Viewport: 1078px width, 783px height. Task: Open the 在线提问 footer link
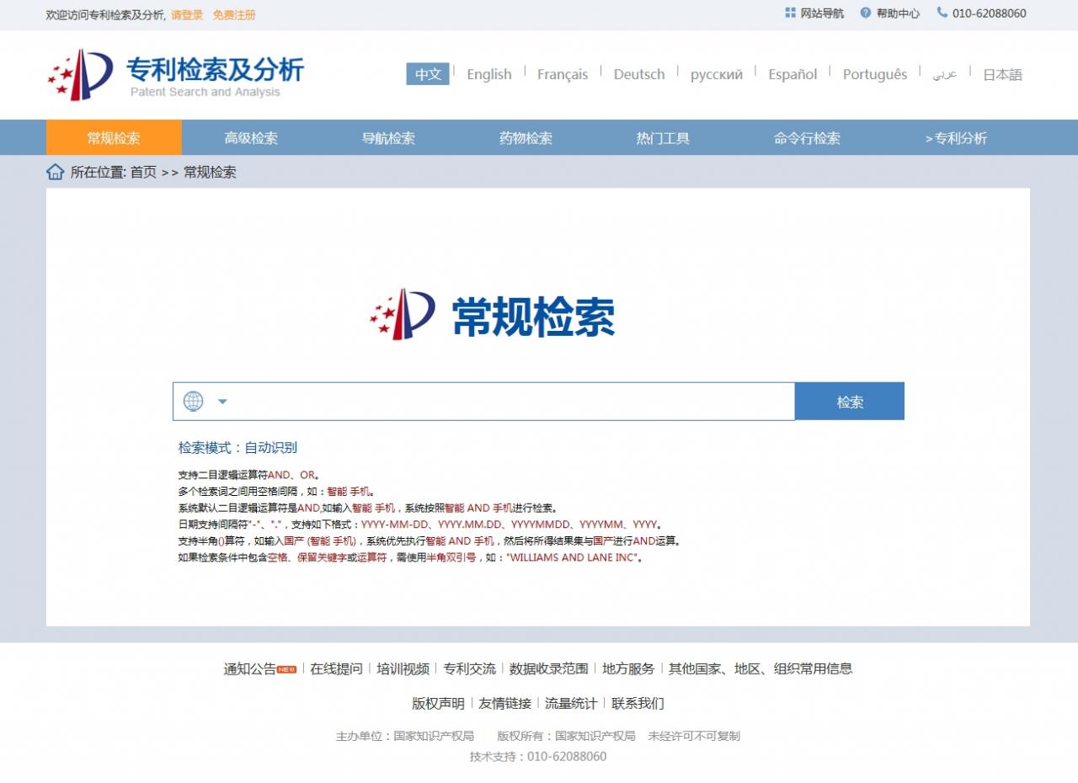click(336, 668)
